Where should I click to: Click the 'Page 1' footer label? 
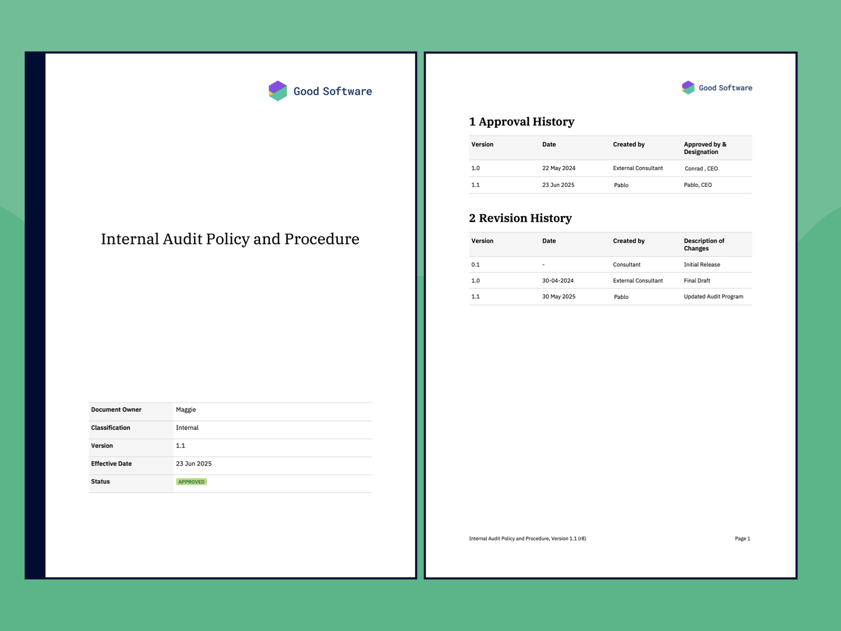[x=743, y=538]
